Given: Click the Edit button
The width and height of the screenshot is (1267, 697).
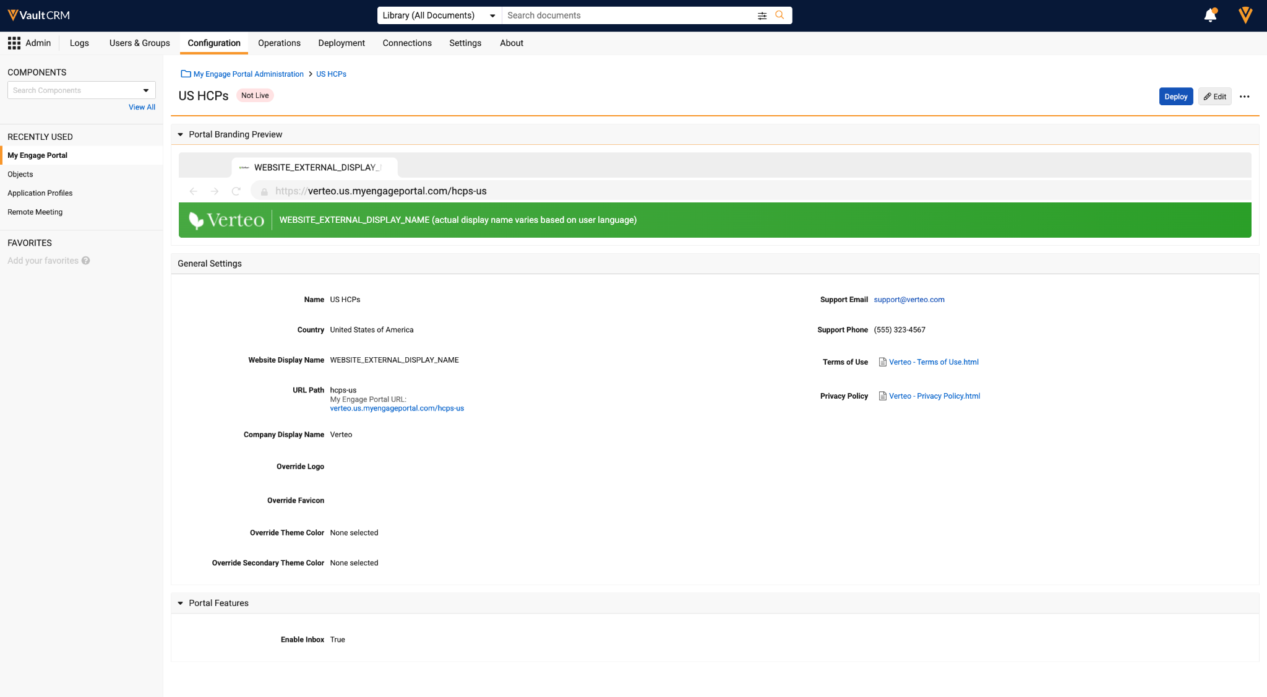Looking at the screenshot, I should [1215, 97].
